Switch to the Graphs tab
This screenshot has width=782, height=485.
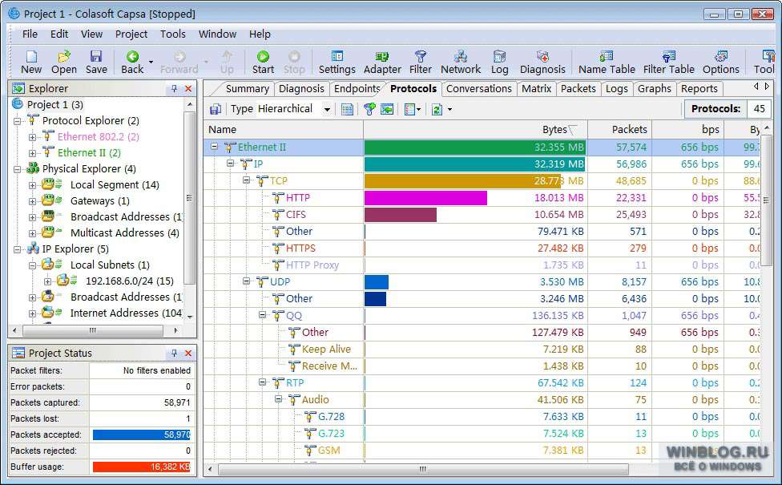coord(655,89)
